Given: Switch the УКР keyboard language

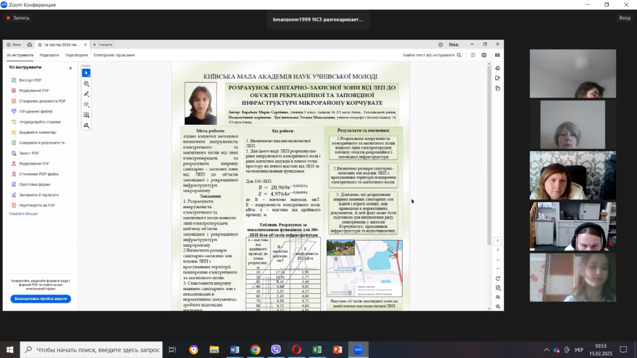Looking at the screenshot, I should click(579, 350).
